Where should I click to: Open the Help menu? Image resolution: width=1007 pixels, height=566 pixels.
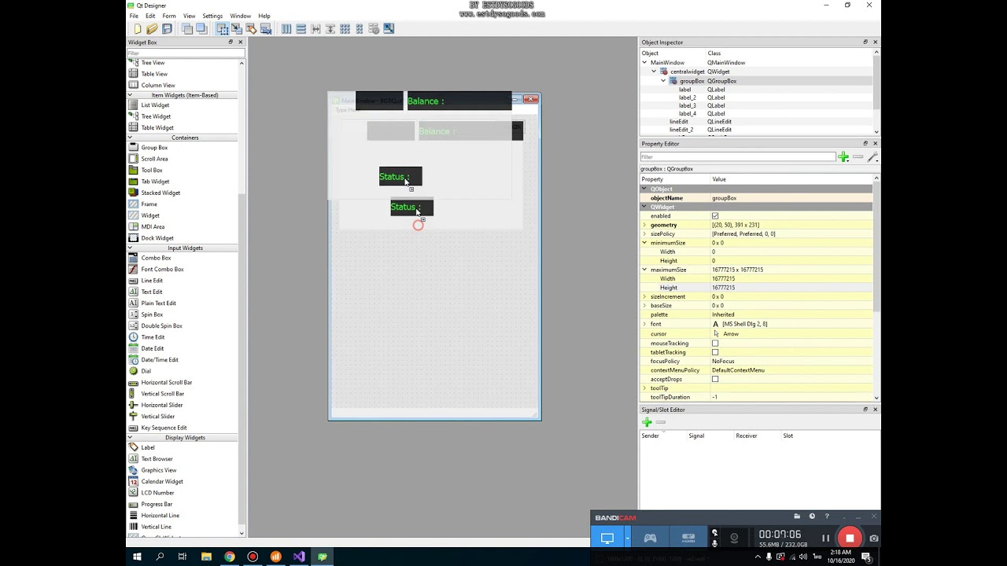click(264, 16)
